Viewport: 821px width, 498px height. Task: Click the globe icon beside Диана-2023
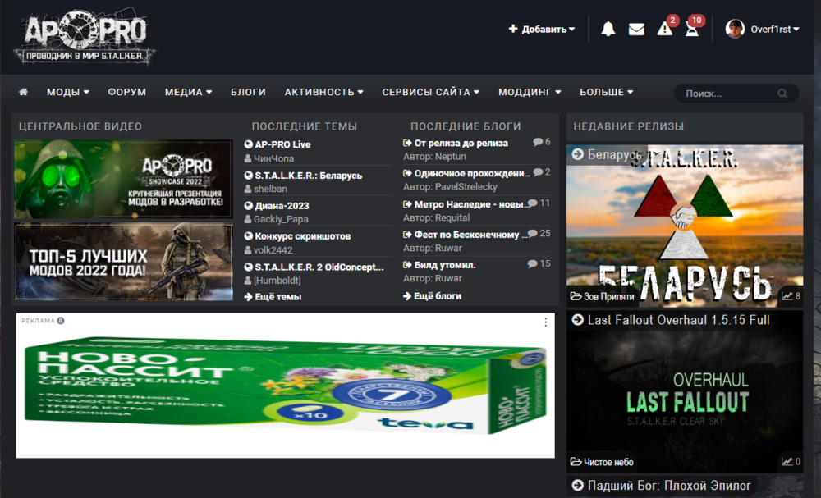pyautogui.click(x=249, y=206)
